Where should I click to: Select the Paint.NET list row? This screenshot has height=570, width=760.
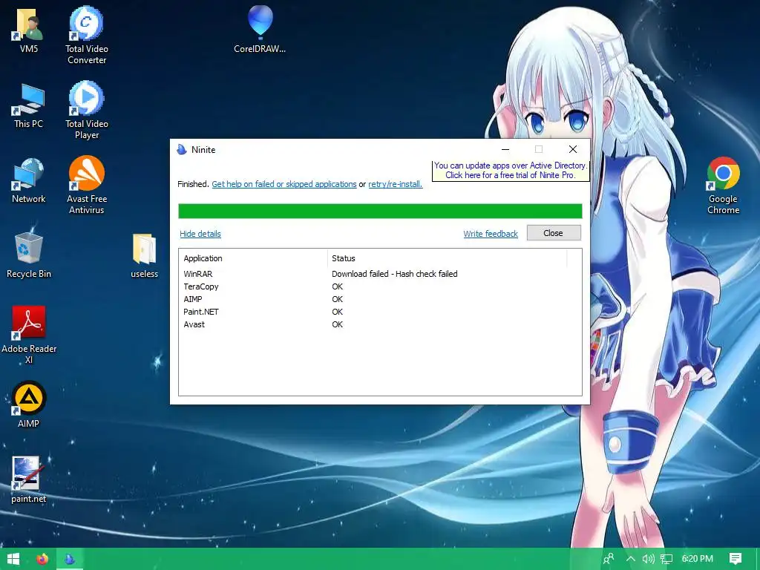(380, 312)
